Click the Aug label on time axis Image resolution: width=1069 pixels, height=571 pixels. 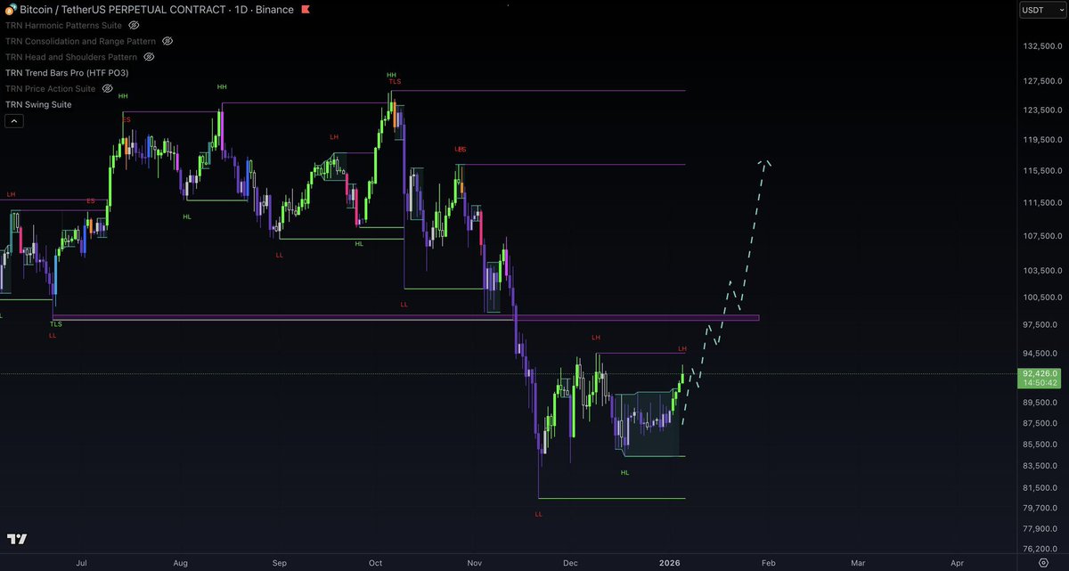[181, 563]
